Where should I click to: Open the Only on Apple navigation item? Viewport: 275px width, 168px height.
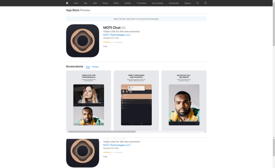click(157, 3)
